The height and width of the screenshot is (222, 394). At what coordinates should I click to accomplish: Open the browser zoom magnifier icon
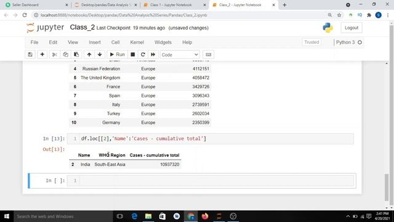coord(330,15)
